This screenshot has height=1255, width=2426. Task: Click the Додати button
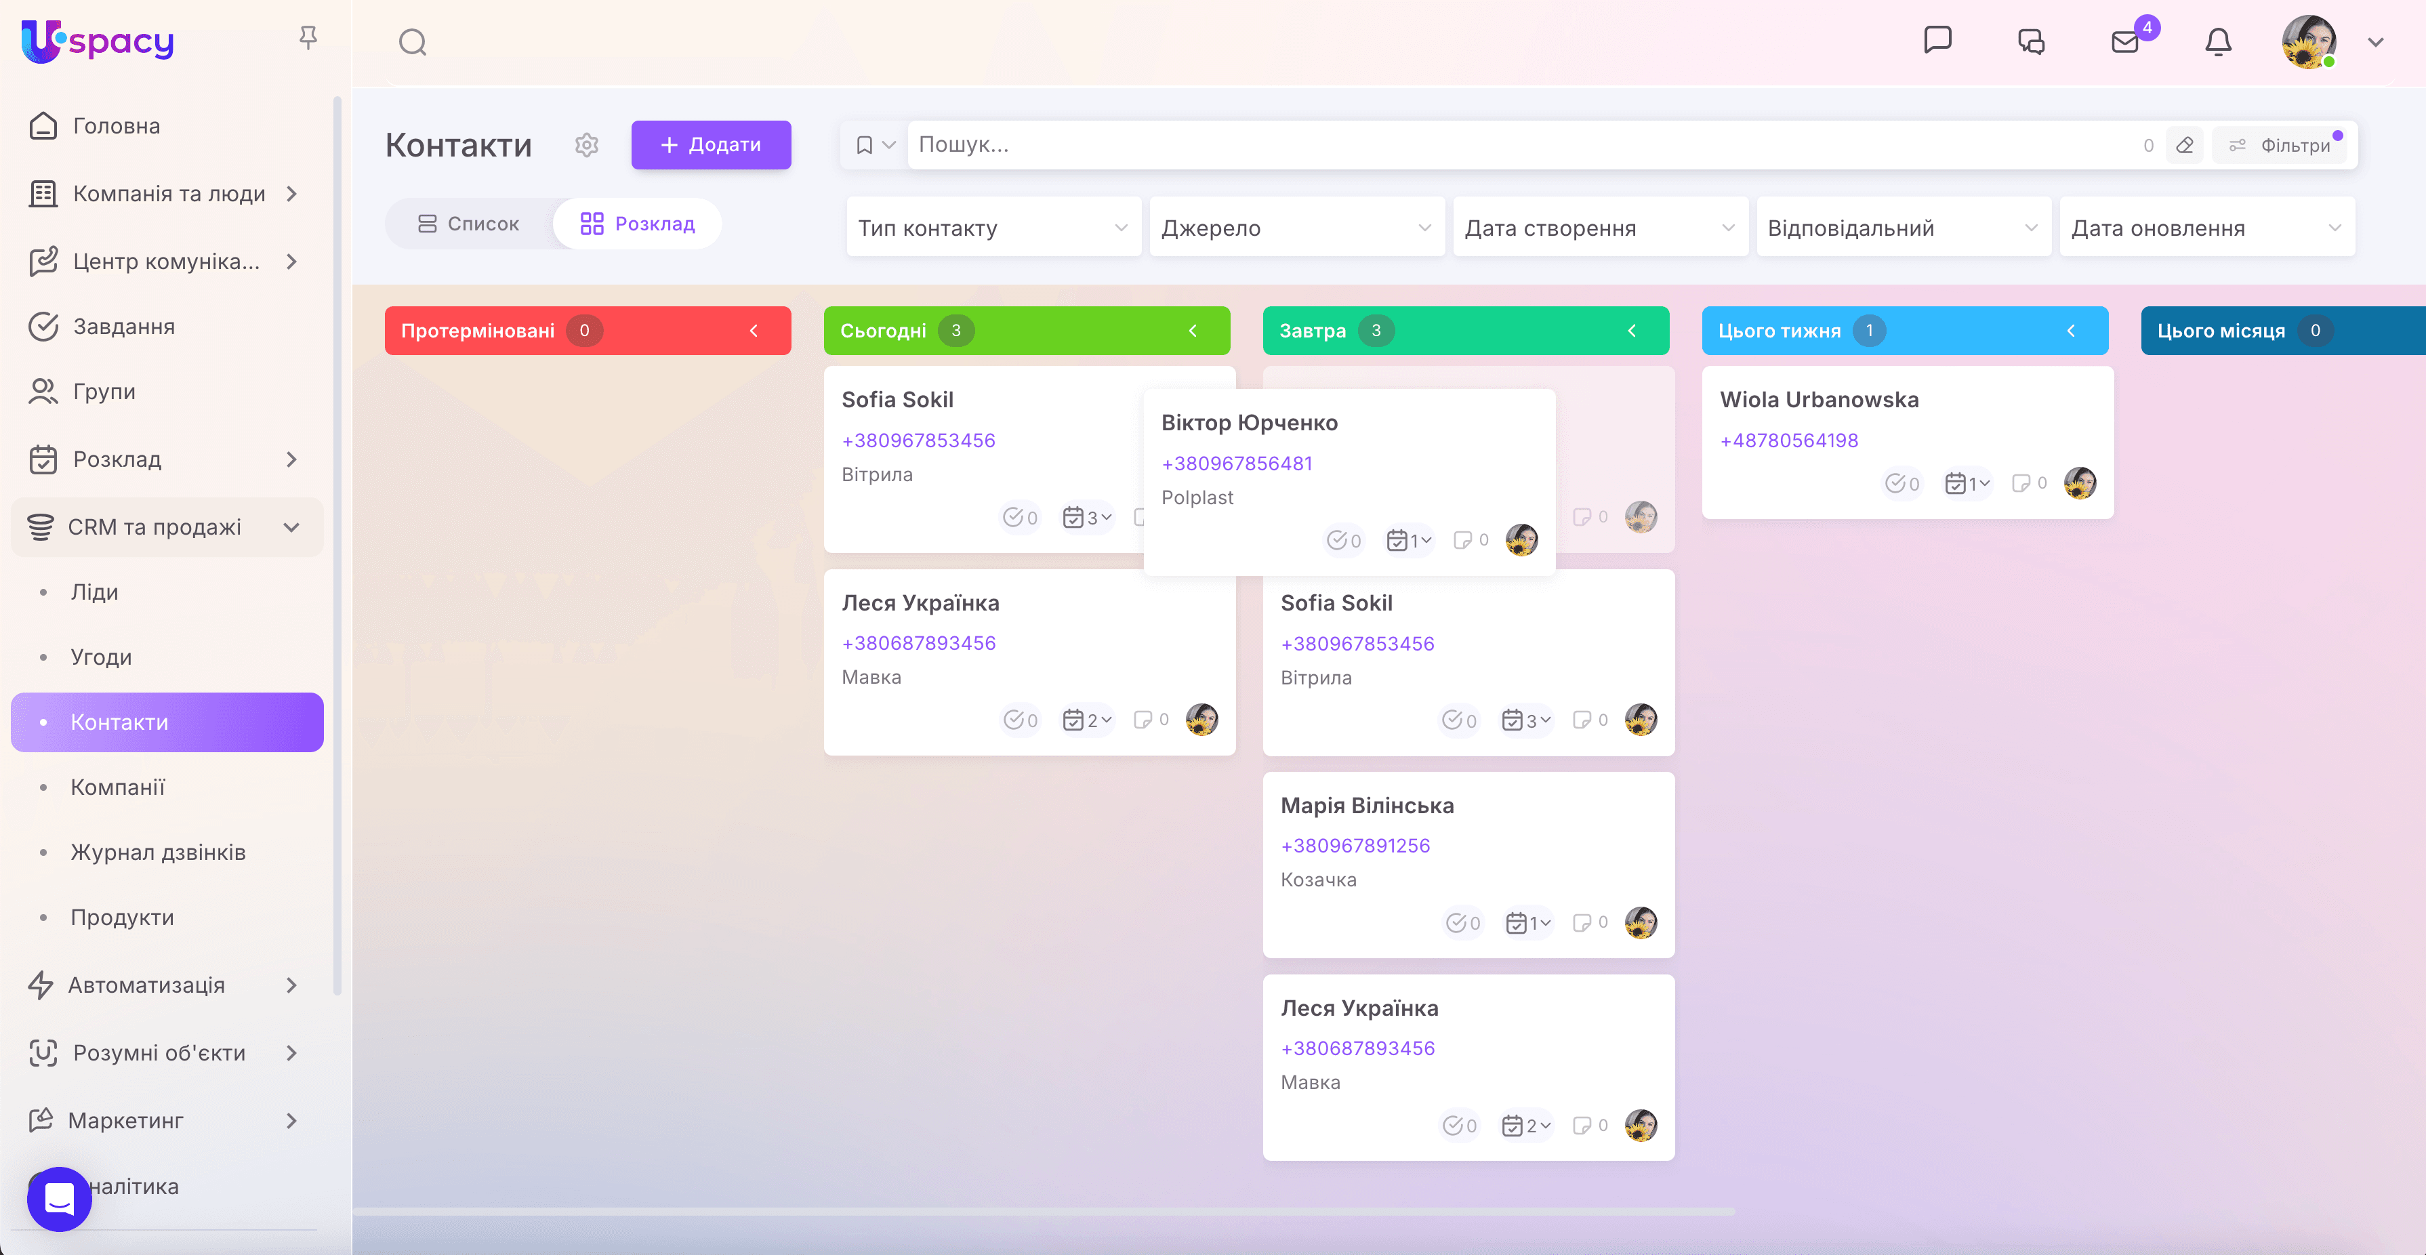pyautogui.click(x=711, y=145)
